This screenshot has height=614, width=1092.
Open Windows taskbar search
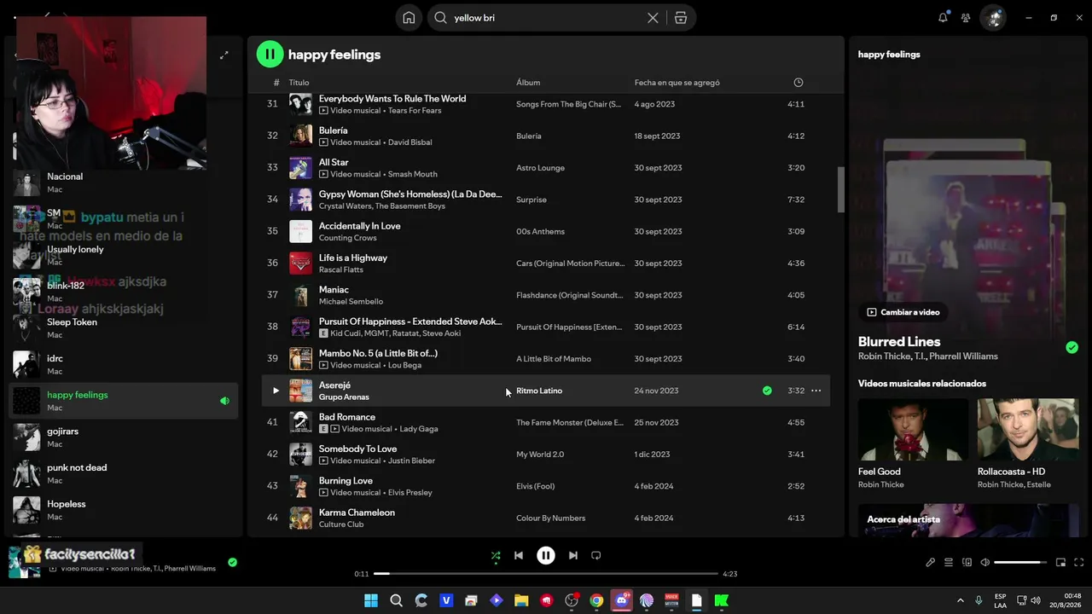pyautogui.click(x=396, y=600)
